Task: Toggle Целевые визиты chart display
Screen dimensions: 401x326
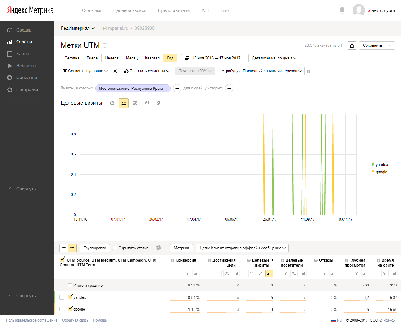Action: [x=269, y=273]
